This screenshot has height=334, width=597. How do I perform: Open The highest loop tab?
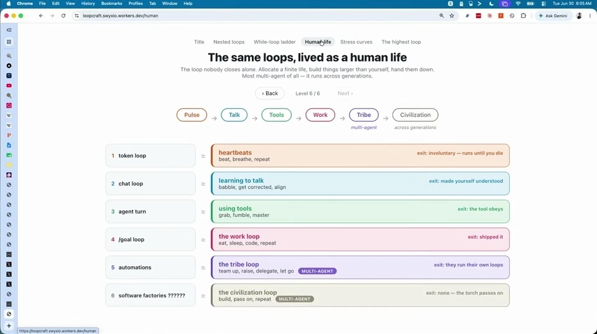click(401, 42)
